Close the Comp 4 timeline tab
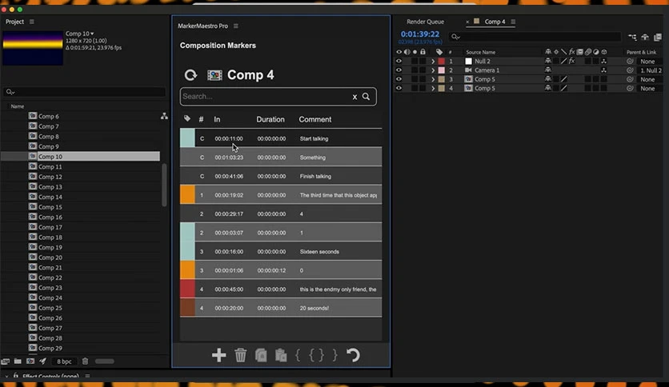 tap(467, 22)
